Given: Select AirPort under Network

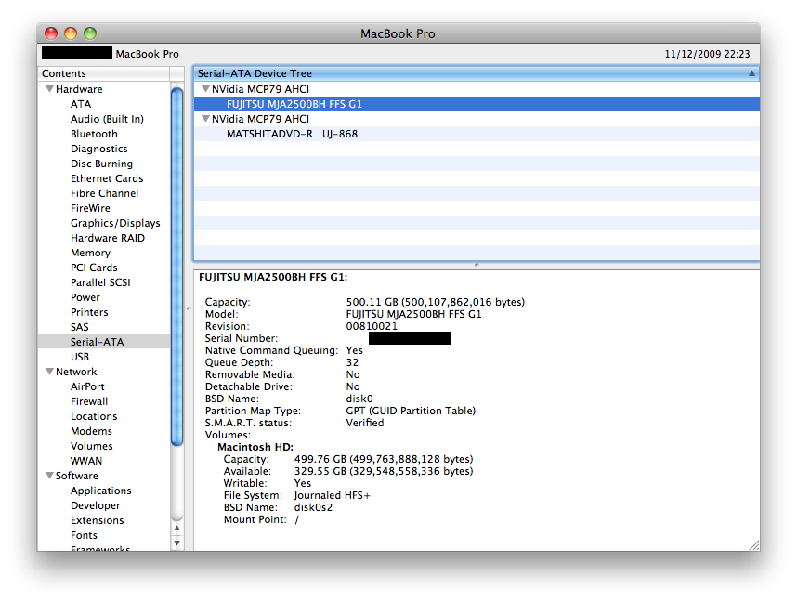Looking at the screenshot, I should [x=87, y=386].
